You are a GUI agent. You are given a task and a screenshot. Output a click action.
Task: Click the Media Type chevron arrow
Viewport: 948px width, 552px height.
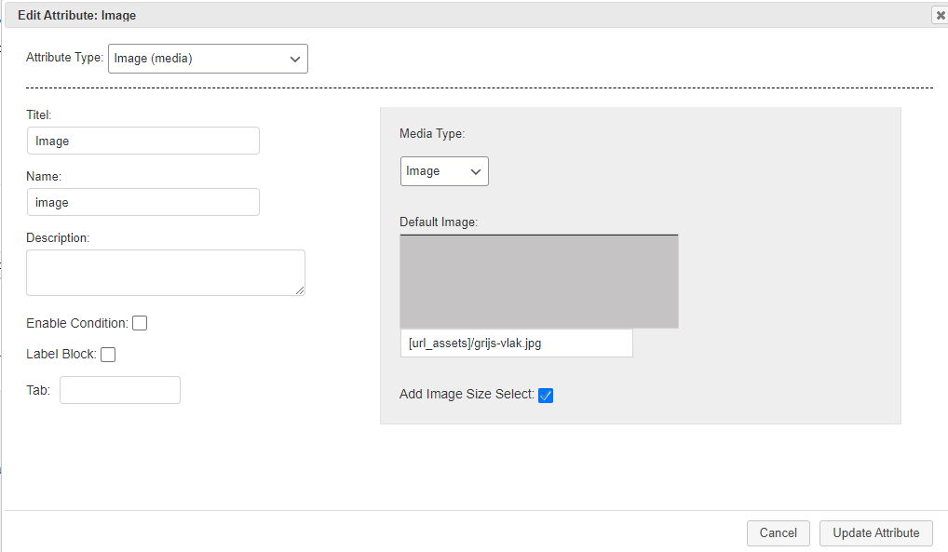pos(476,171)
